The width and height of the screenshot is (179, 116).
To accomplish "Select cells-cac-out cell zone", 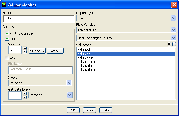I will (126, 62).
